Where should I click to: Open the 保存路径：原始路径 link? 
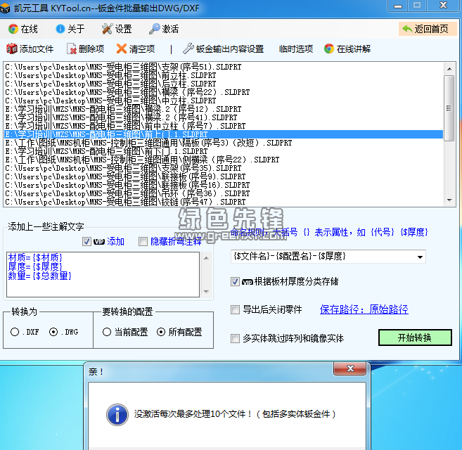(x=364, y=309)
